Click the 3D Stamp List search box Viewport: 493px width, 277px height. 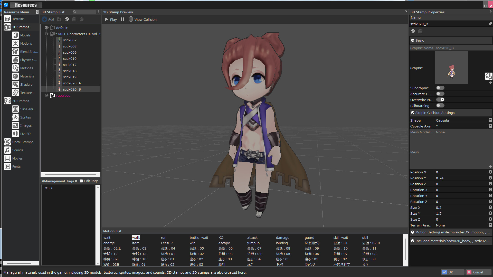84,12
